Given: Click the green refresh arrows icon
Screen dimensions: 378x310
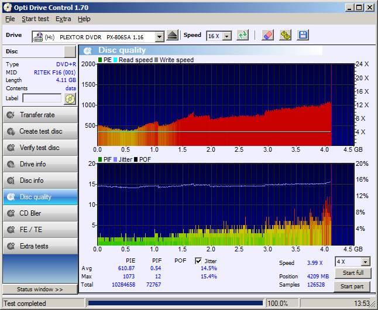Looking at the screenshot, I should tap(242, 36).
